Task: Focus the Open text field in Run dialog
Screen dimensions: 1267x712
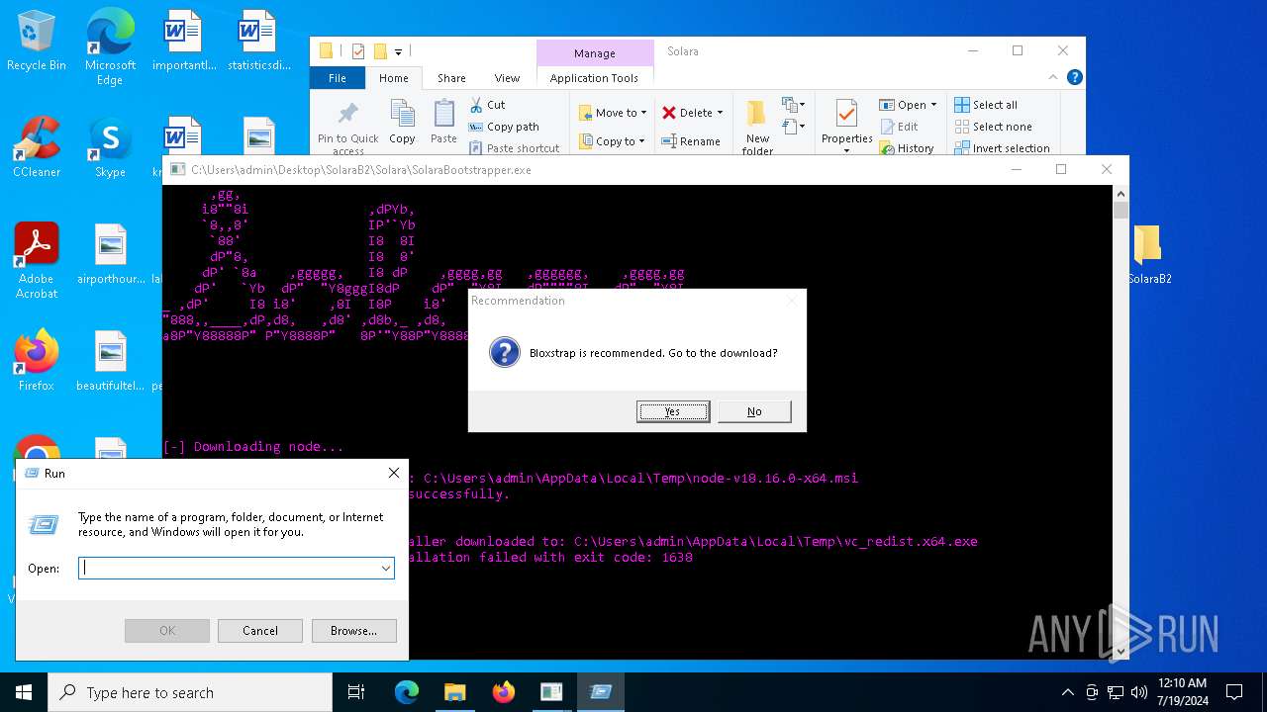Action: (229, 568)
